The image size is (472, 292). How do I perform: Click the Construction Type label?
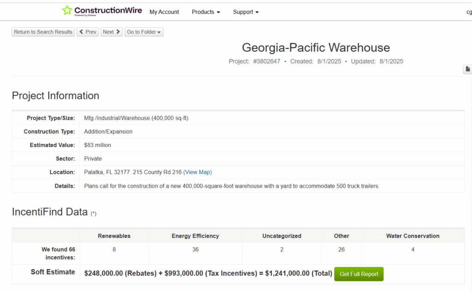tap(49, 132)
